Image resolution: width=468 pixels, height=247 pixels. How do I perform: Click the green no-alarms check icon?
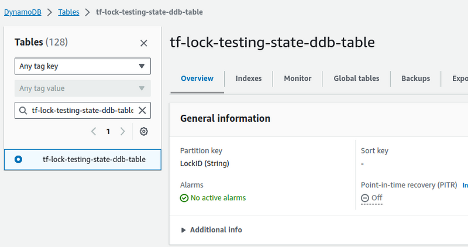coord(184,198)
